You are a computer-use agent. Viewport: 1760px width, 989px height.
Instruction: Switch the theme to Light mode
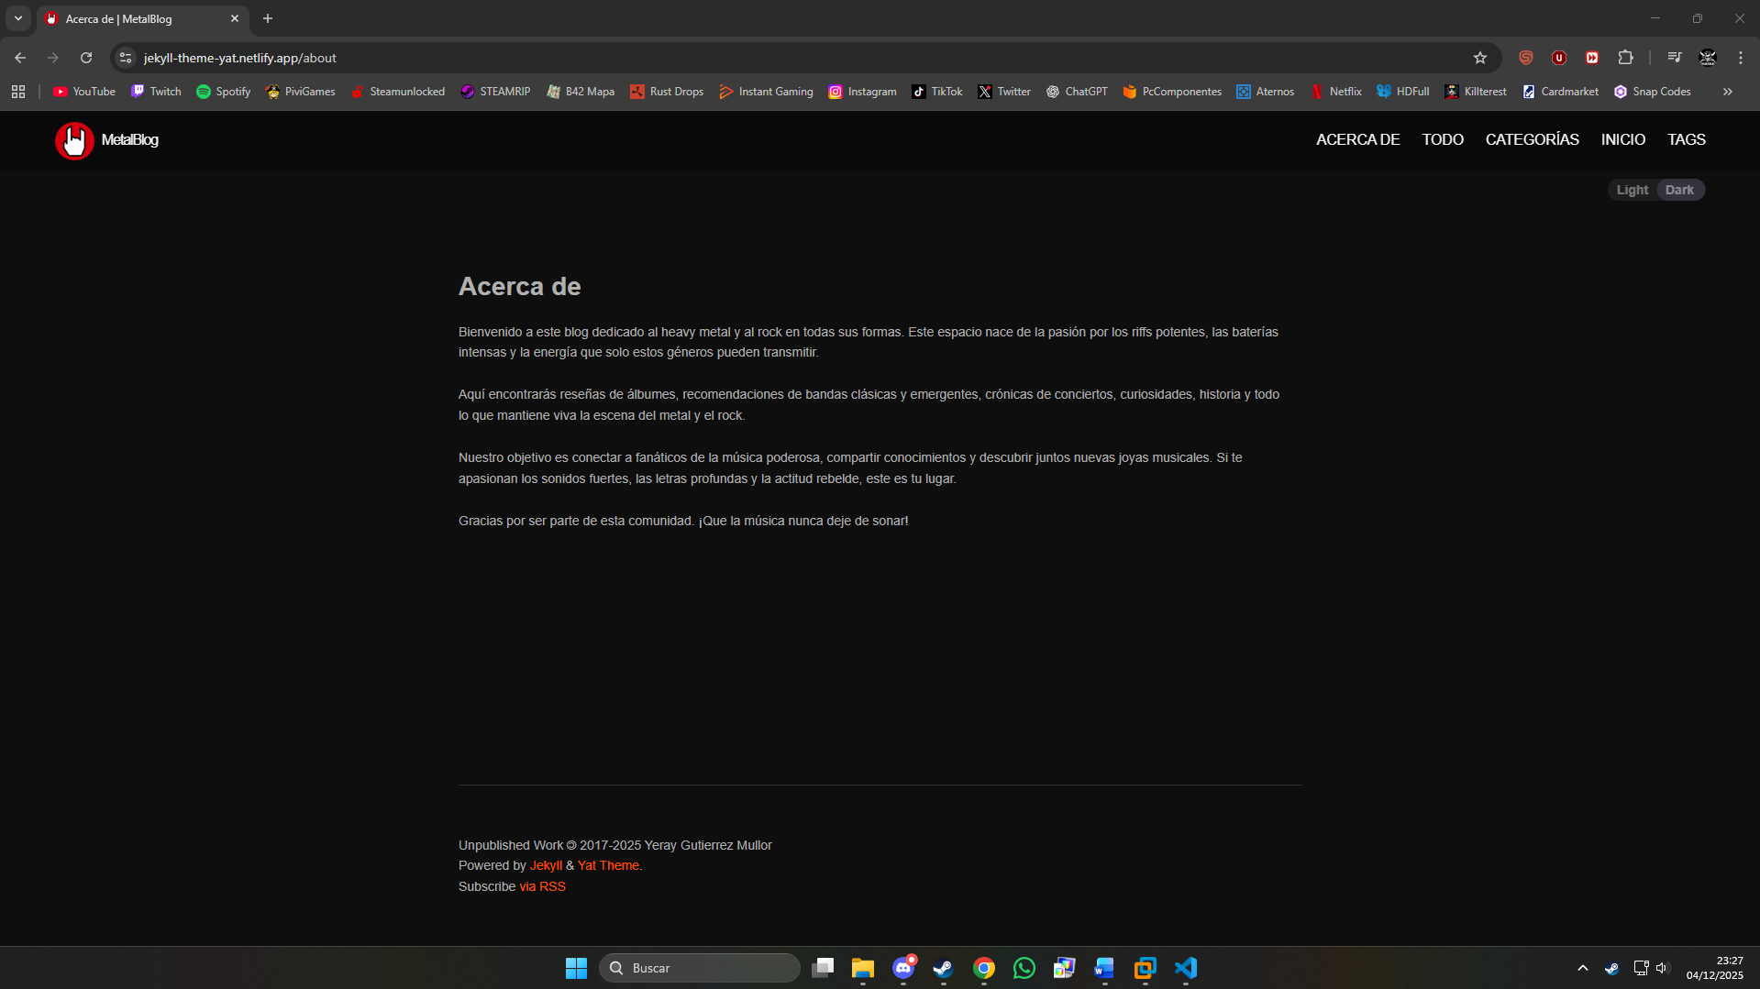[1632, 190]
